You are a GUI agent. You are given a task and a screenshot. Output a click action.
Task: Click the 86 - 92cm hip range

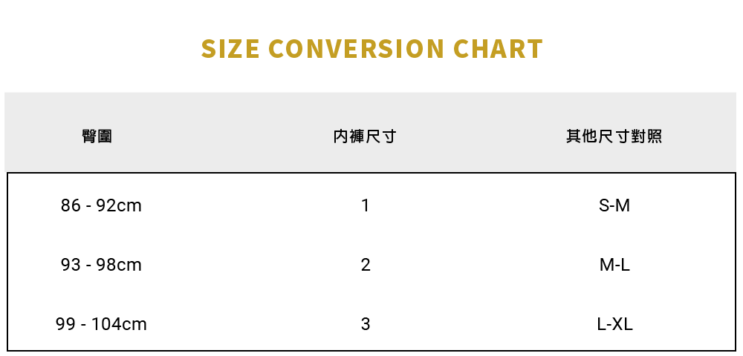point(101,205)
